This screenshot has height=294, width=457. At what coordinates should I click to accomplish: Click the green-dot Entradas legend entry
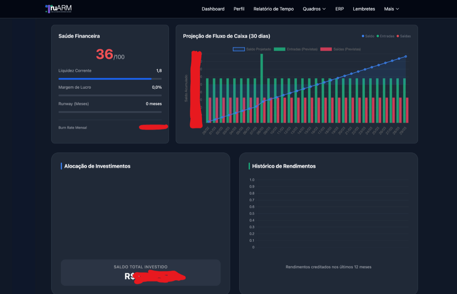(385, 36)
